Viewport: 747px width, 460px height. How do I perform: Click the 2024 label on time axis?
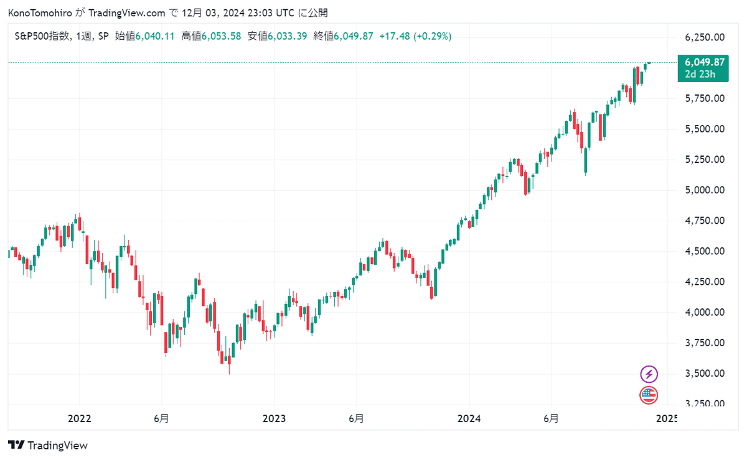coord(469,418)
